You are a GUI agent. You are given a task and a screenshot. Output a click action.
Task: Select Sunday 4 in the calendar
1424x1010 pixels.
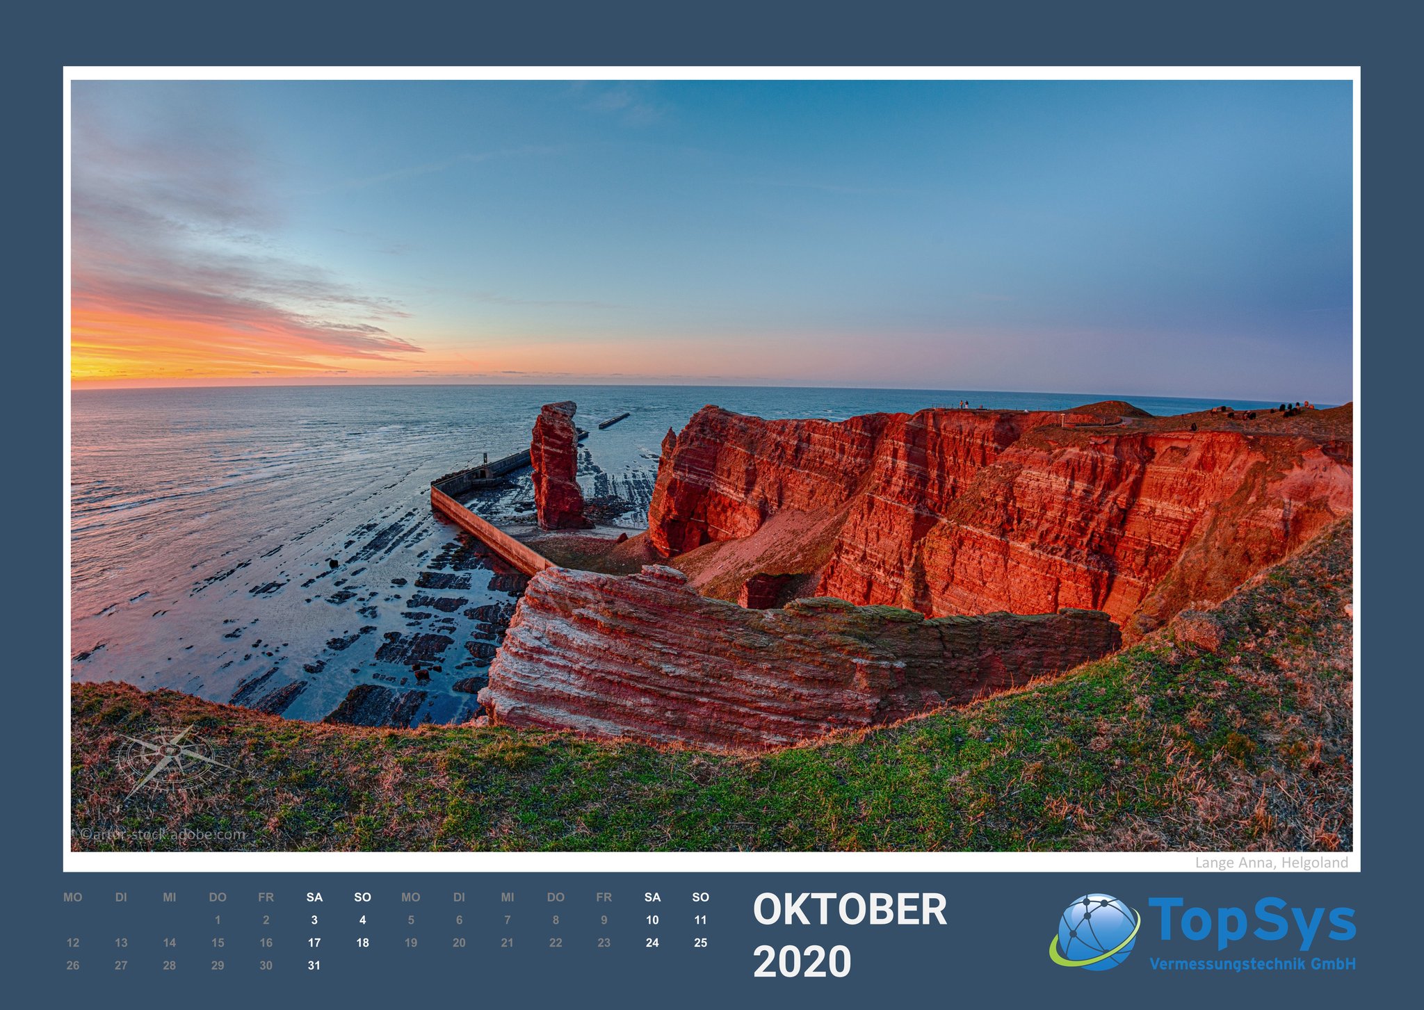coord(362,920)
